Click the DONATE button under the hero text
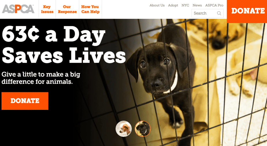This screenshot has height=146, width=267. pos(25,101)
